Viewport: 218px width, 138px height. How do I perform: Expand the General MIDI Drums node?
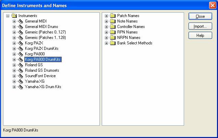pos(14,27)
